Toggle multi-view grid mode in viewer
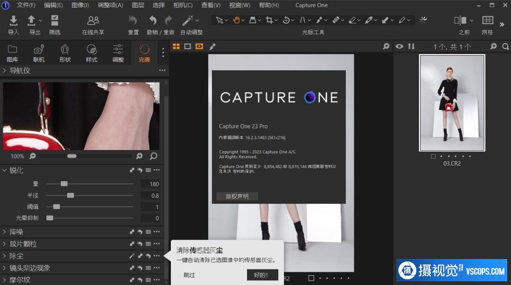511x285 pixels. pyautogui.click(x=176, y=46)
